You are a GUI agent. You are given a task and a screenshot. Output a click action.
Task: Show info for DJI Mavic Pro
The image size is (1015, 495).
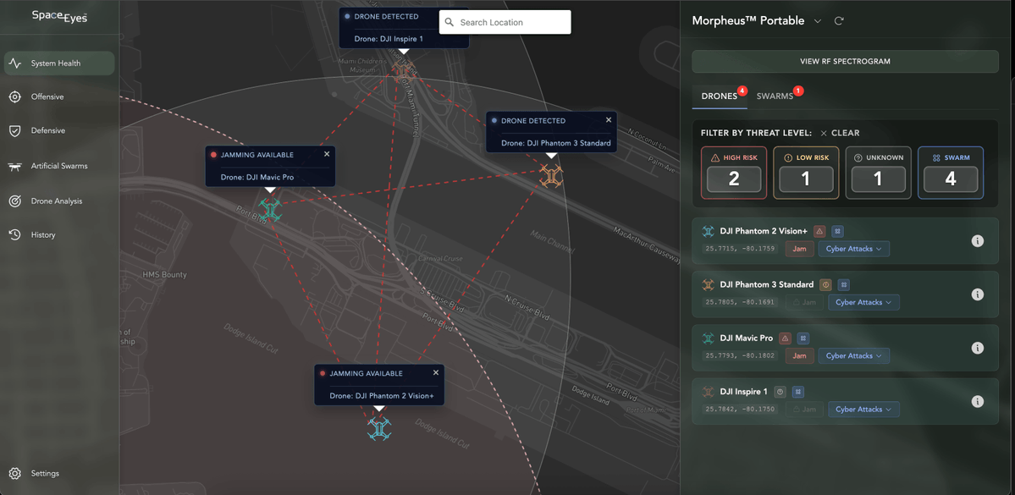978,348
